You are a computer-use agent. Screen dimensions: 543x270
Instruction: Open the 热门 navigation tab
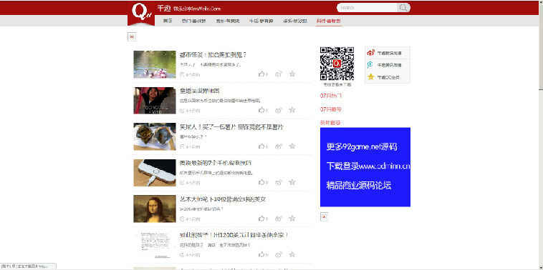(x=193, y=21)
